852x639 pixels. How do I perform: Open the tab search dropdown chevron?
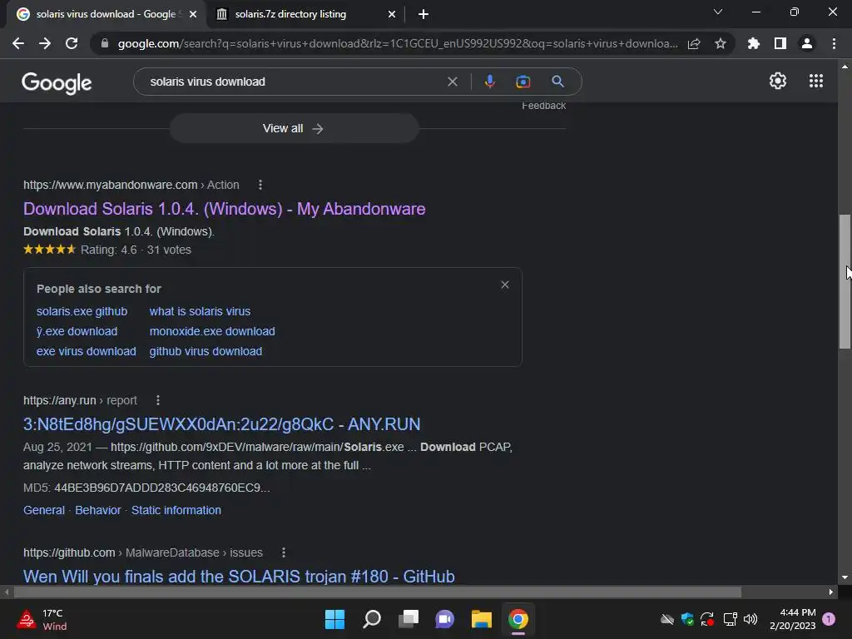point(718,12)
